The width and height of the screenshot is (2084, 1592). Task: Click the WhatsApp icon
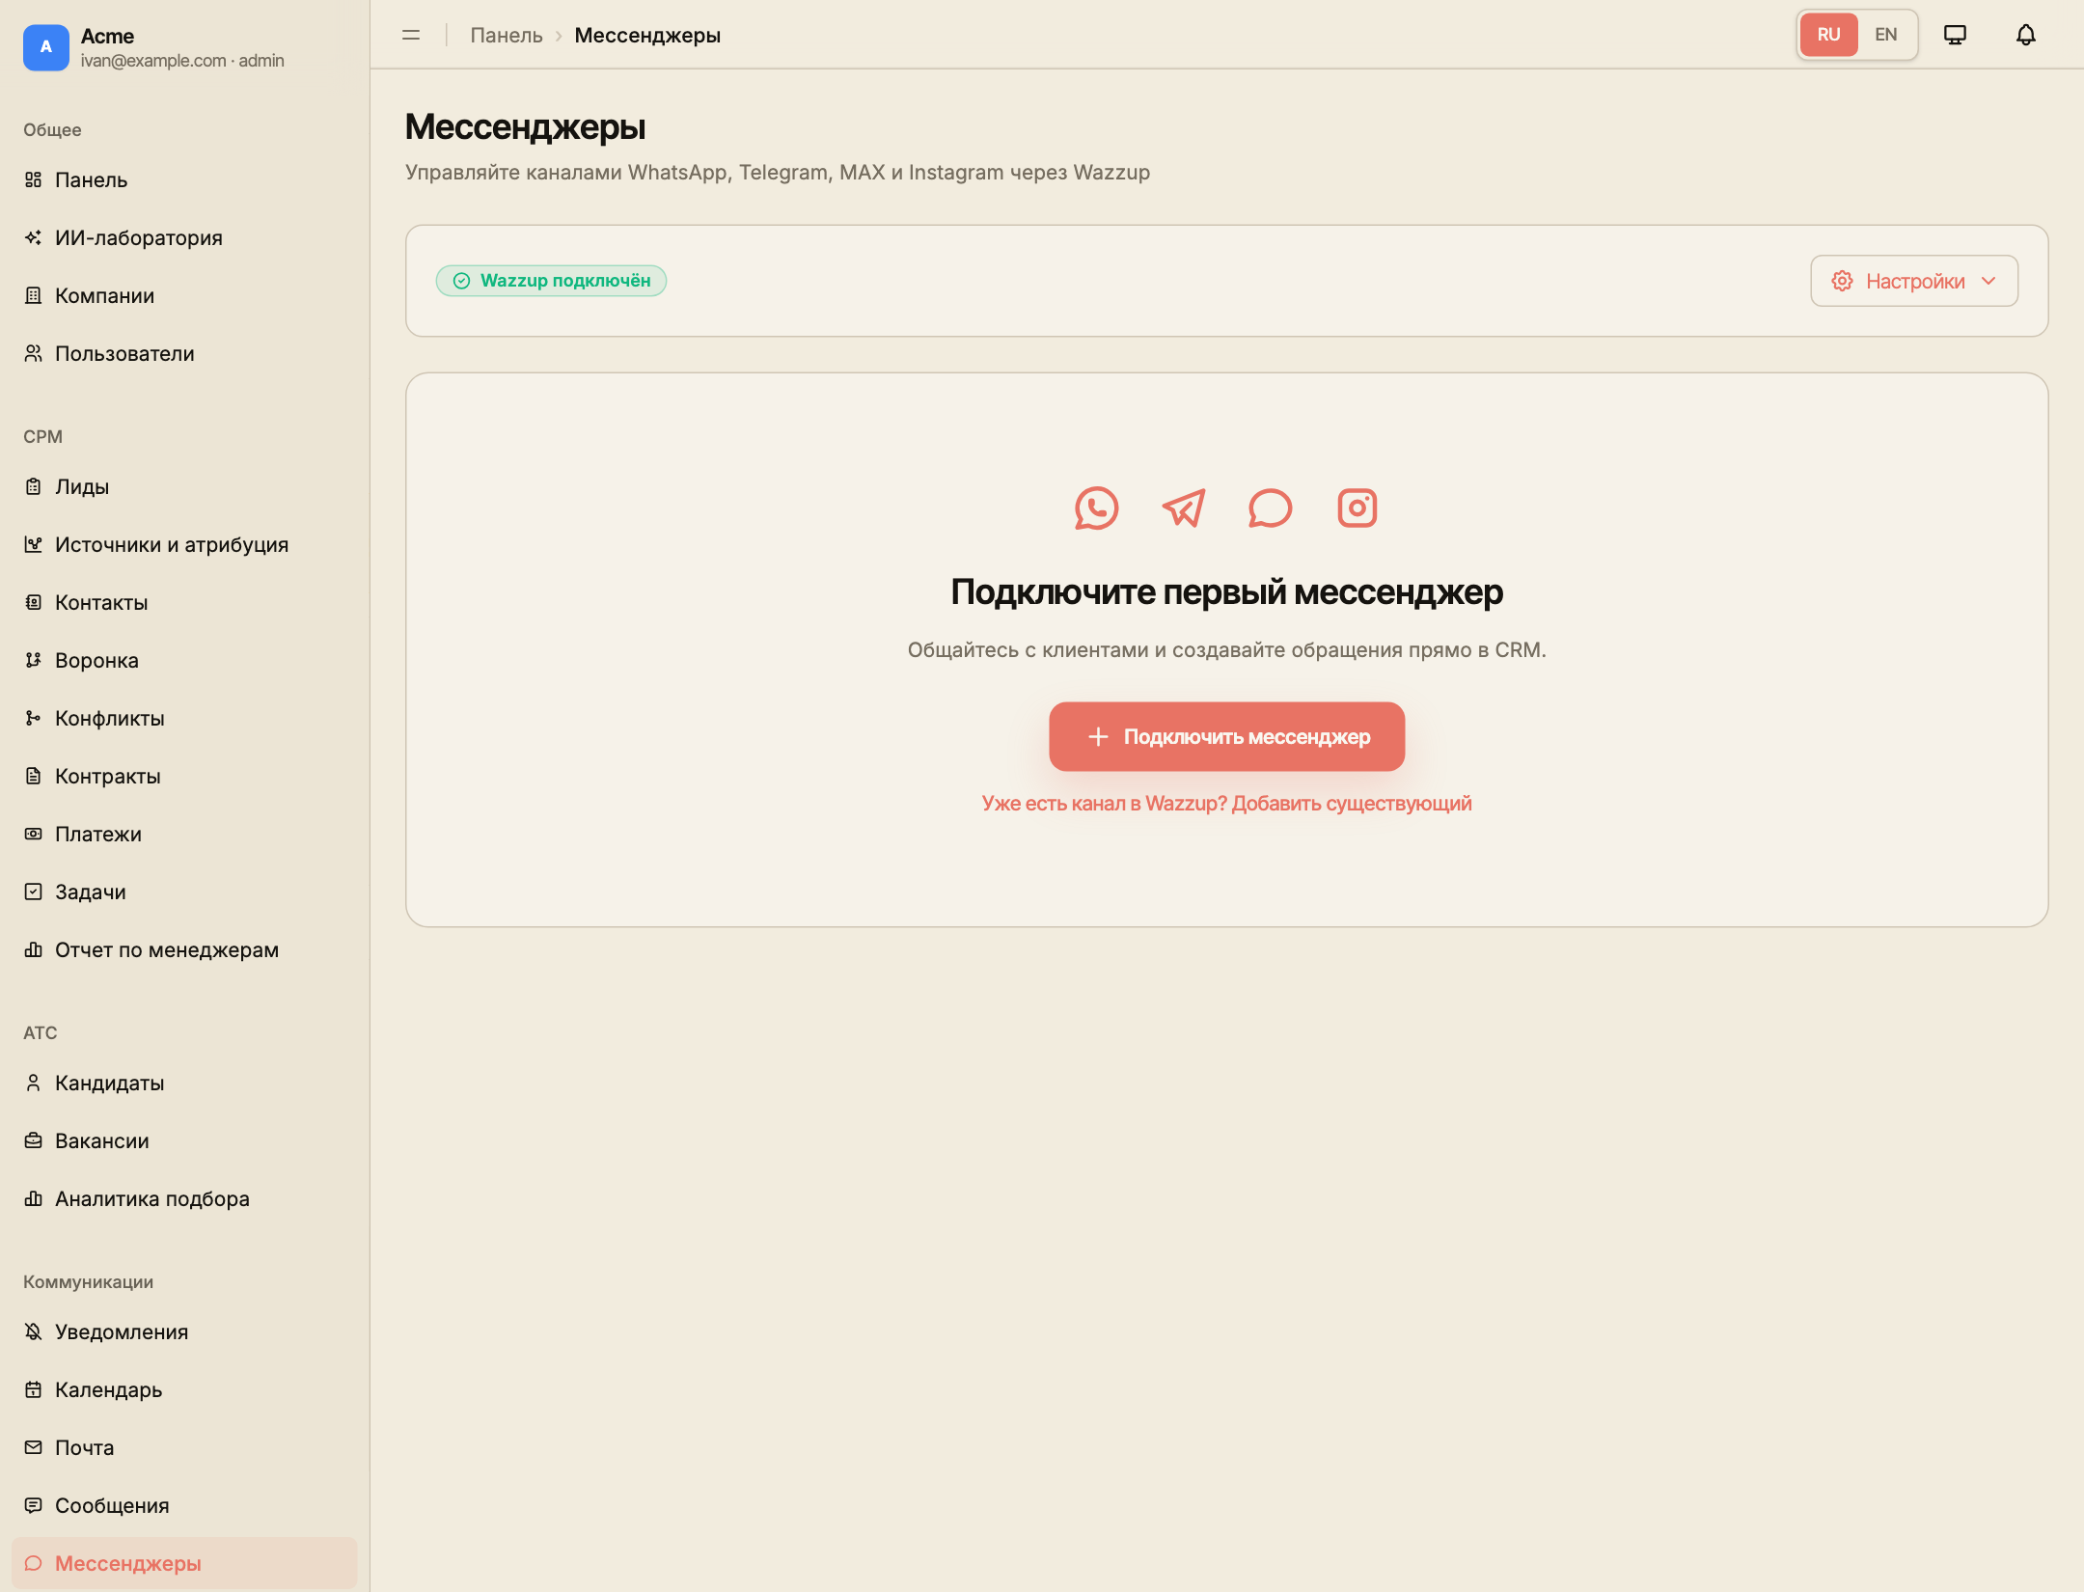coord(1097,508)
